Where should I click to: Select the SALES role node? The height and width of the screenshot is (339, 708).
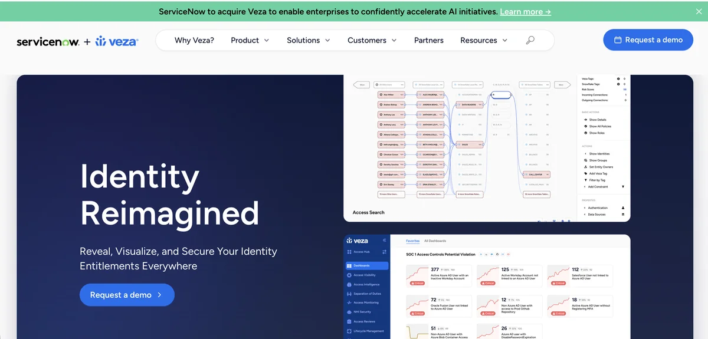coord(471,144)
